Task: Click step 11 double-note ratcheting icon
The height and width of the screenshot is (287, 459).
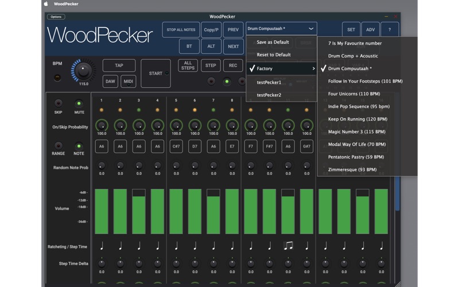Action: [288, 246]
